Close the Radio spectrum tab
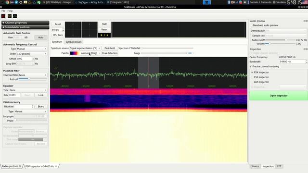This screenshot has width=308, height=173. click(x=20, y=166)
